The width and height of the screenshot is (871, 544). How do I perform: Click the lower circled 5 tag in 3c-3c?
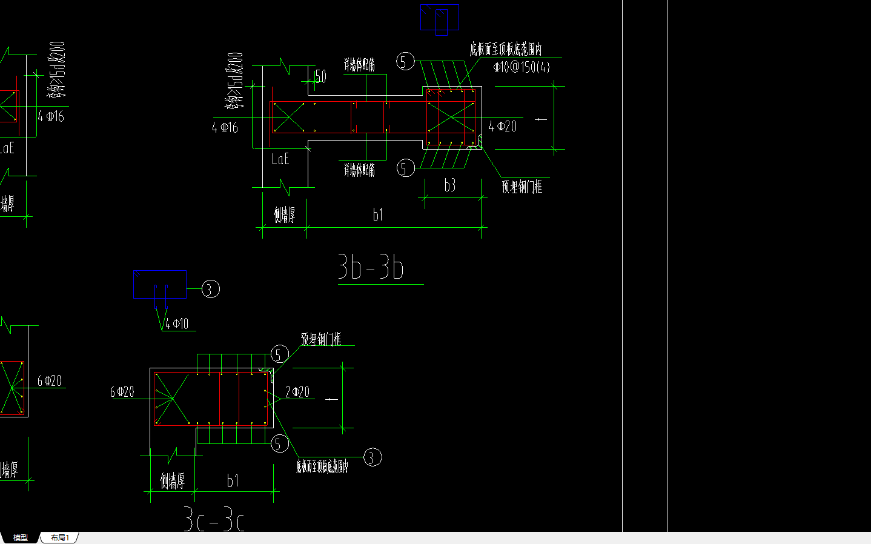tap(279, 443)
